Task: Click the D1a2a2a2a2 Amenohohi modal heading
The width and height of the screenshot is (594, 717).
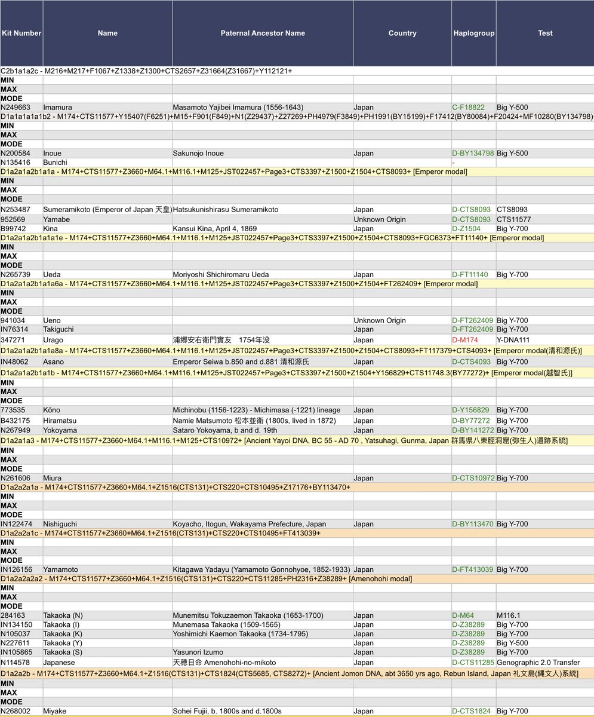Action: (x=297, y=579)
